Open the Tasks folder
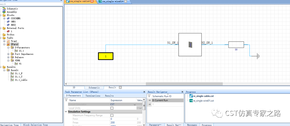This screenshot has width=290, height=126. tap(10, 38)
